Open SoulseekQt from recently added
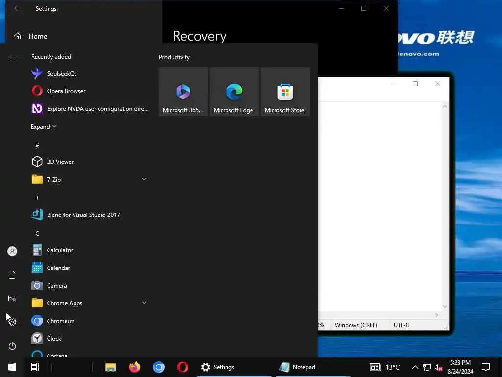Screen dimensions: 502x377 click(x=90, y=74)
